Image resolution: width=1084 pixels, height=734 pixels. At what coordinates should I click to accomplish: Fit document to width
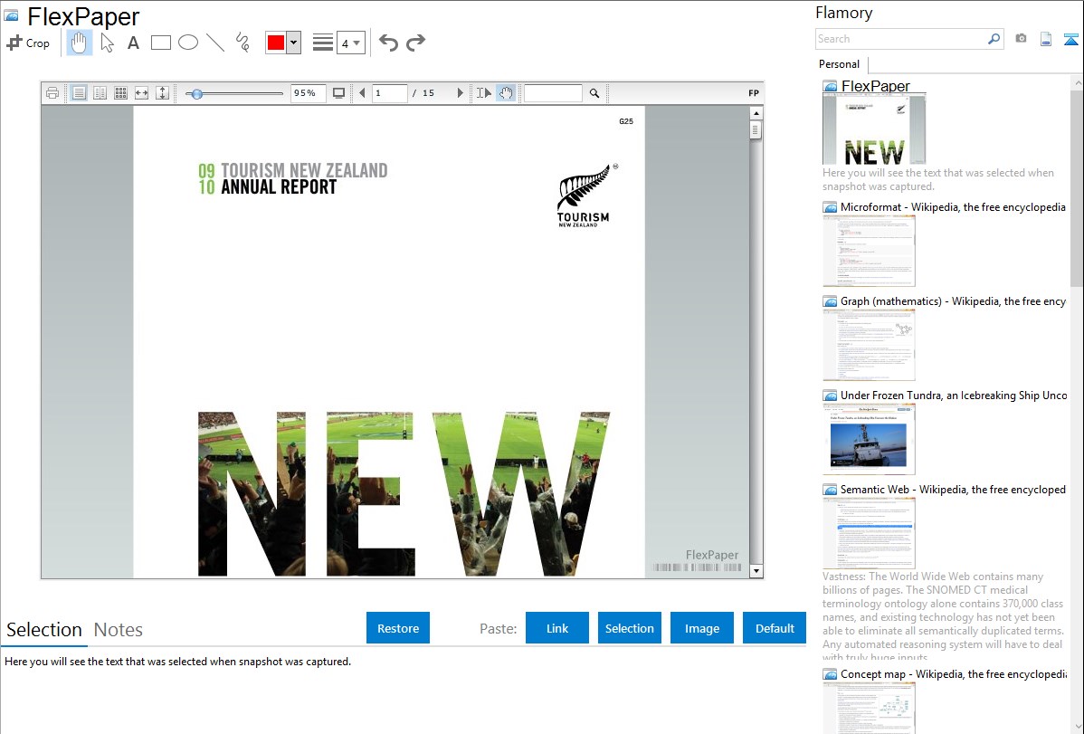(142, 92)
